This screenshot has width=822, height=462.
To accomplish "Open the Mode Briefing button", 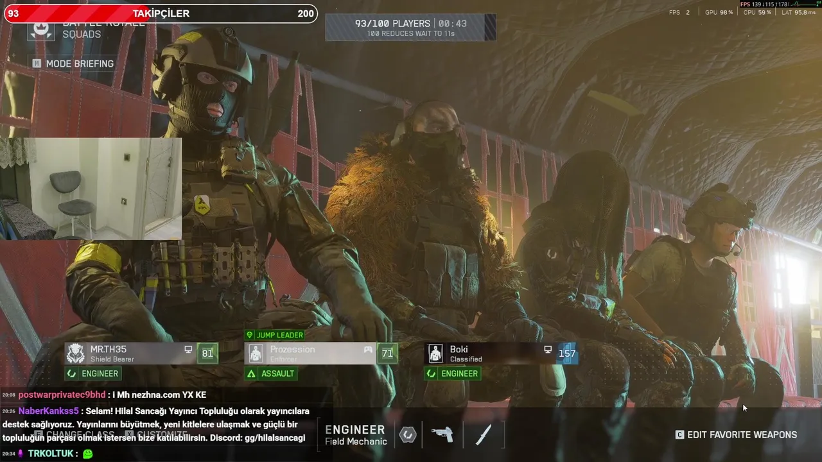I will click(73, 64).
